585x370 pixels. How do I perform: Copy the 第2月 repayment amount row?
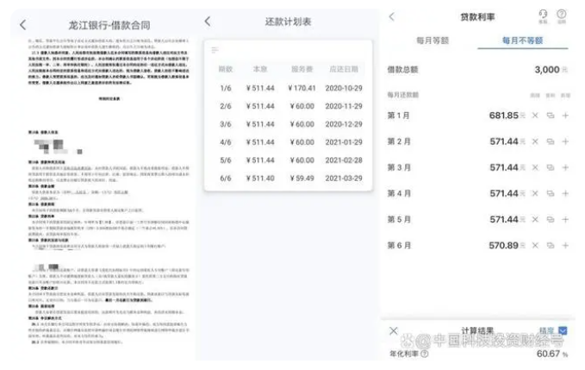[550, 141]
